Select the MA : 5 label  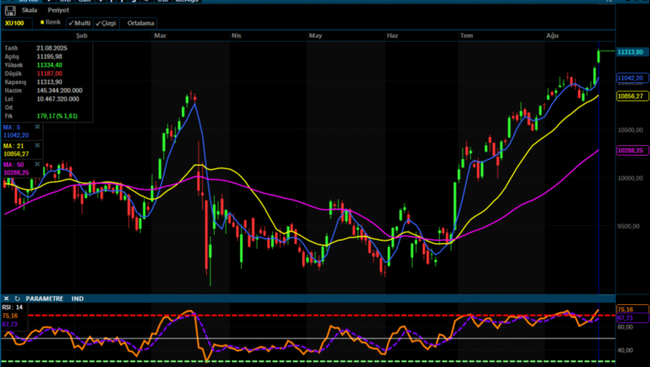pos(11,127)
